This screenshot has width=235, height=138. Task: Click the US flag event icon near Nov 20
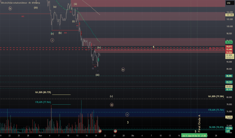(100, 131)
